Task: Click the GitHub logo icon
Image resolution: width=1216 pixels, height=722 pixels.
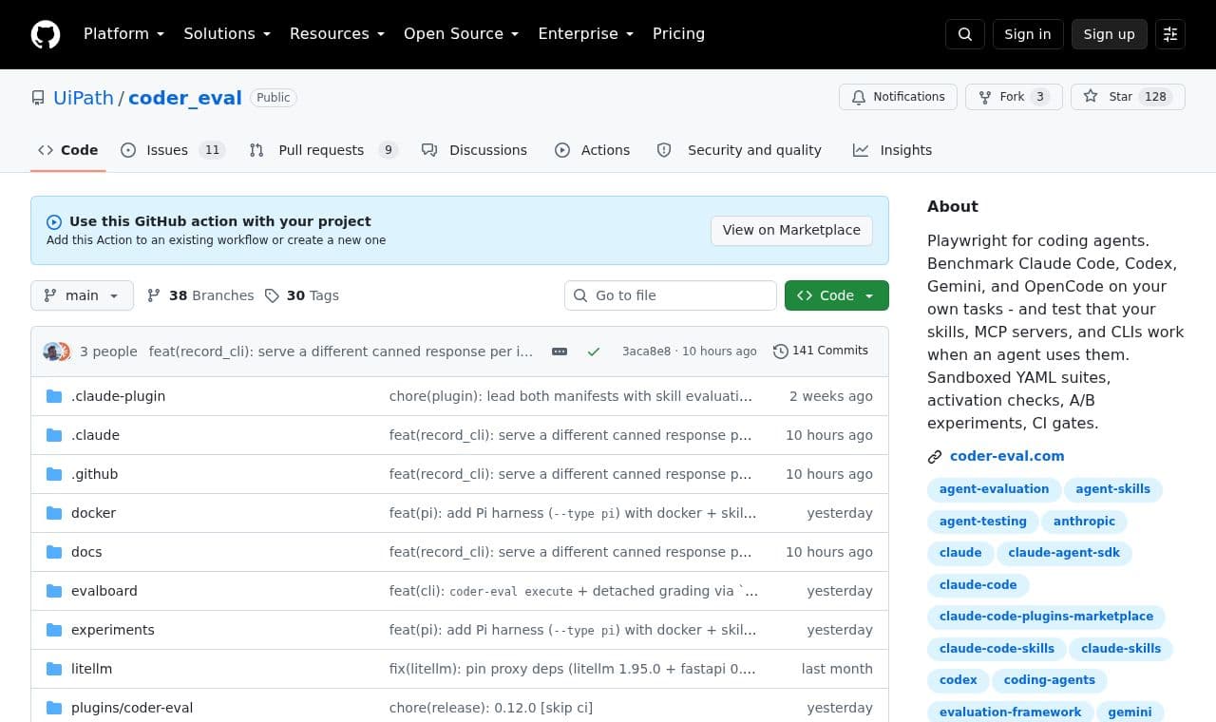Action: point(46,34)
